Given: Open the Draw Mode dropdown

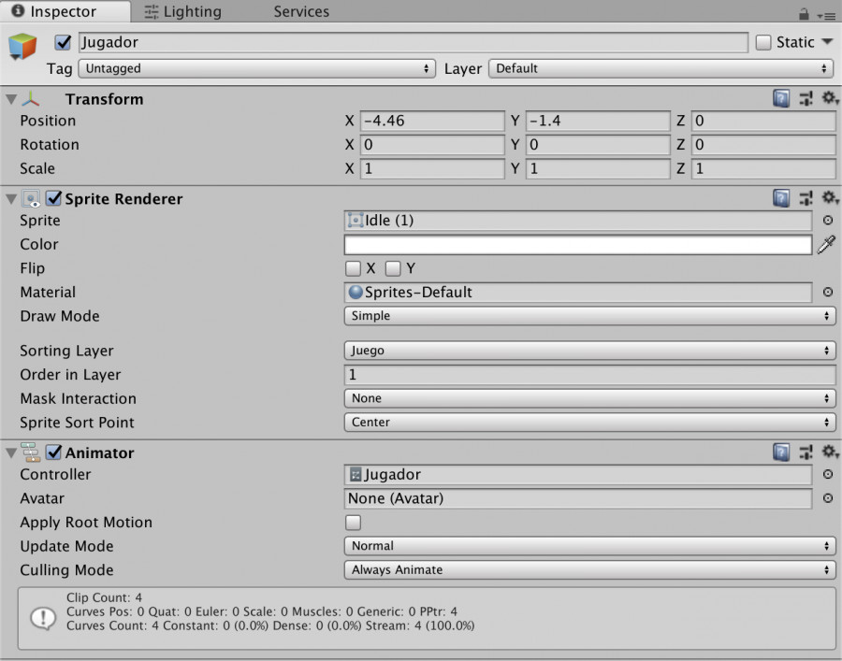Looking at the screenshot, I should (x=589, y=316).
